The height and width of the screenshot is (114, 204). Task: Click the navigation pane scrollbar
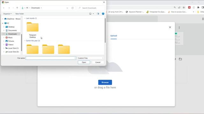pyautogui.click(x=21, y=43)
